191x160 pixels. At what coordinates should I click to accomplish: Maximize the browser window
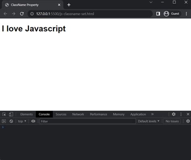pyautogui.click(x=174, y=2)
